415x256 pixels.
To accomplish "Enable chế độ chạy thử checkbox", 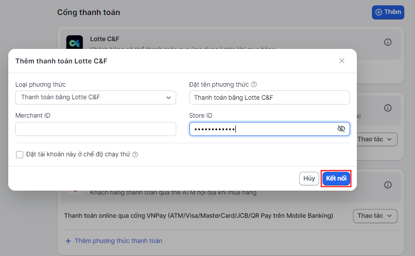I will click(x=19, y=154).
